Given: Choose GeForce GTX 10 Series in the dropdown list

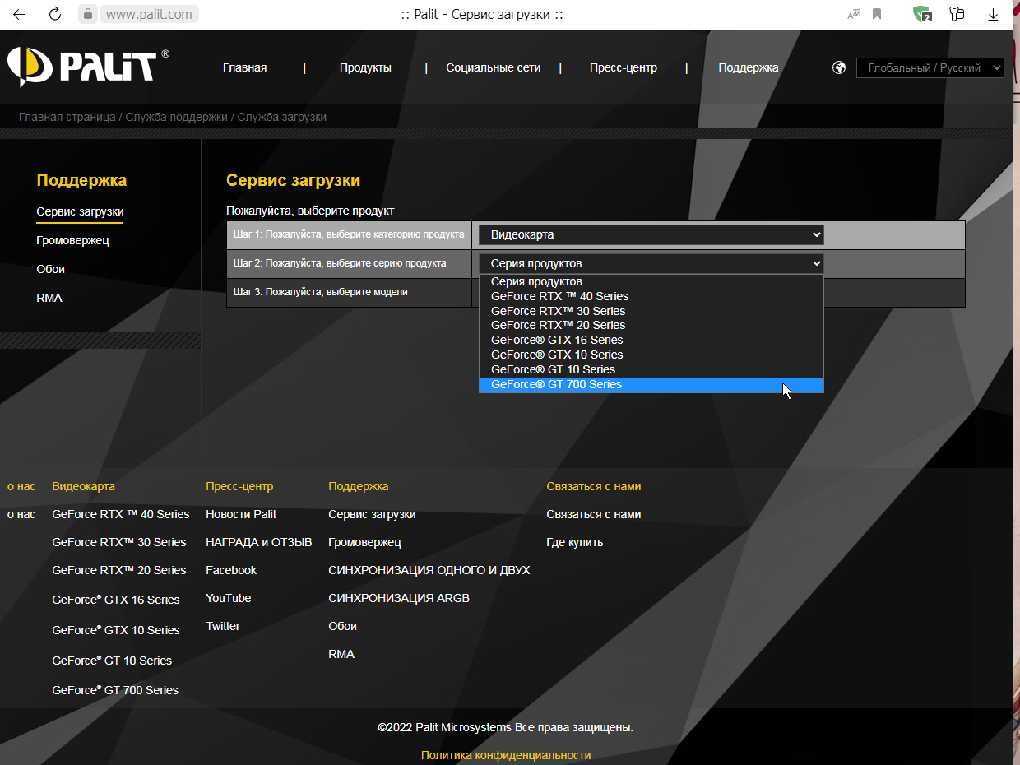Looking at the screenshot, I should [651, 355].
